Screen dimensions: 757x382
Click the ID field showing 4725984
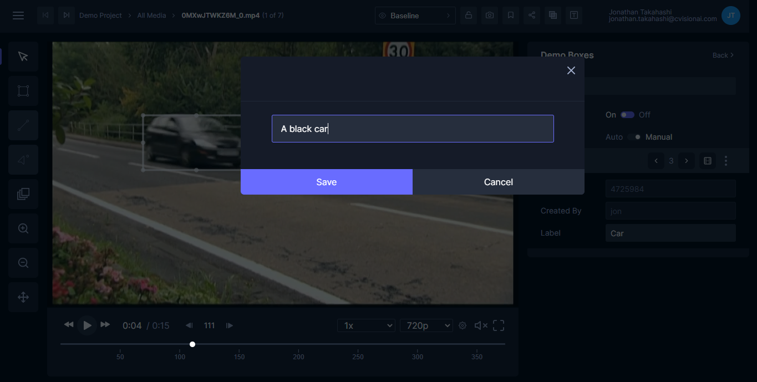click(x=670, y=189)
